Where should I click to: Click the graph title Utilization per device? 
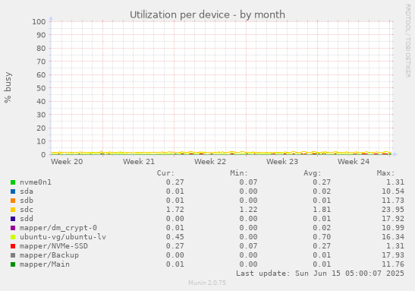point(207,14)
